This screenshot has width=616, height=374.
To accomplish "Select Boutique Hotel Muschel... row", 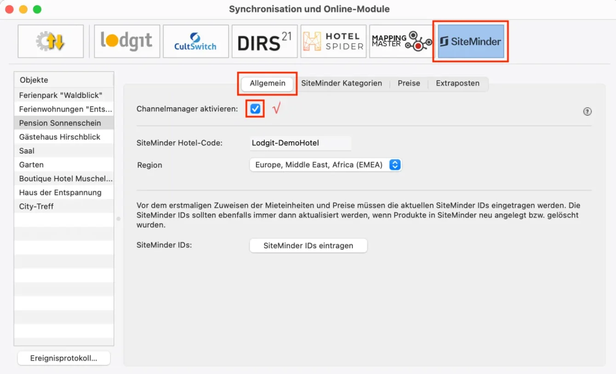I will 64,178.
